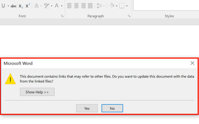This screenshot has height=124, width=199.
Task: Expand the underline style dropdown arrow
Action: pyautogui.click(x=8, y=6)
